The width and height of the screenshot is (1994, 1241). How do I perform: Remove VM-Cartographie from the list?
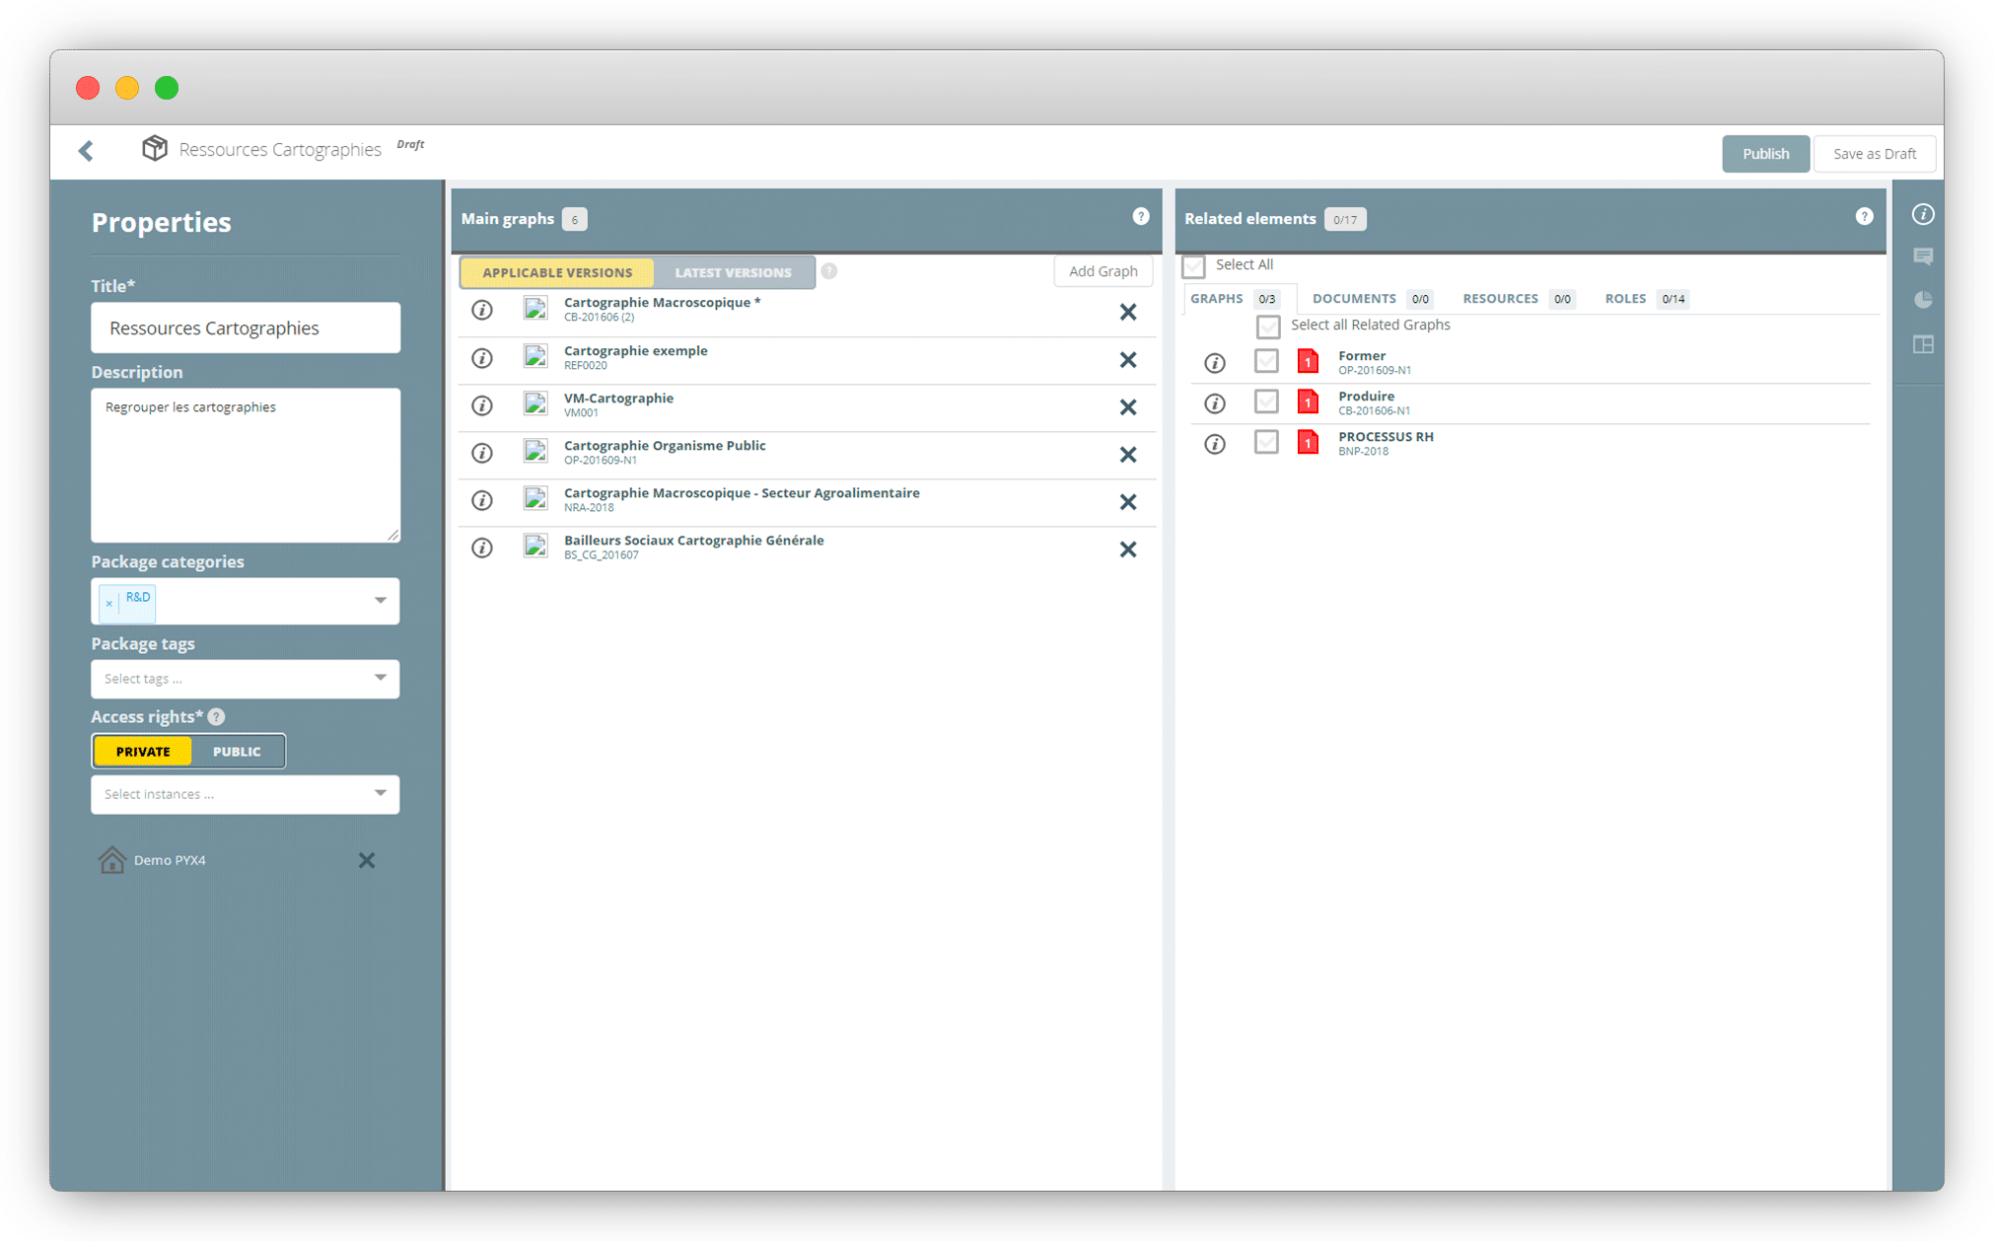tap(1128, 407)
